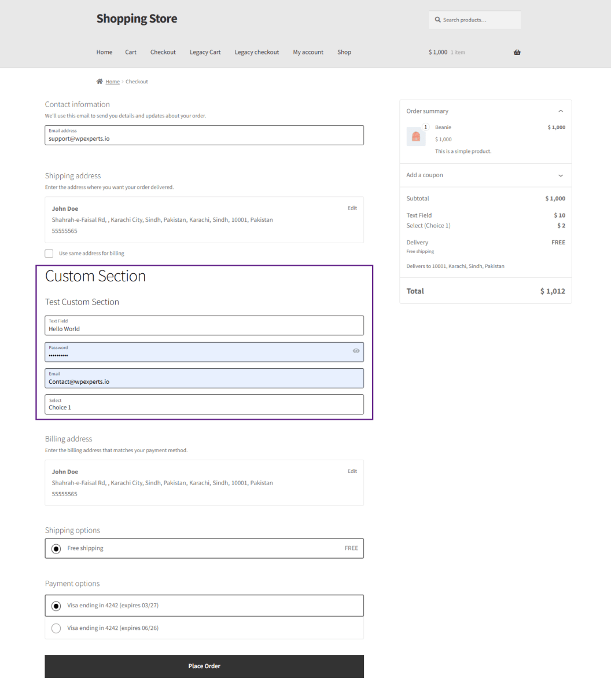Click the Search products input field
The image size is (611, 693).
coord(479,20)
